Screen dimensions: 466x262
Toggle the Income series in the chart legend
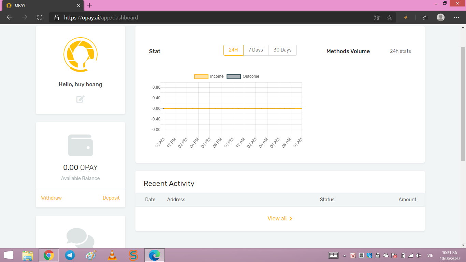[x=209, y=76]
